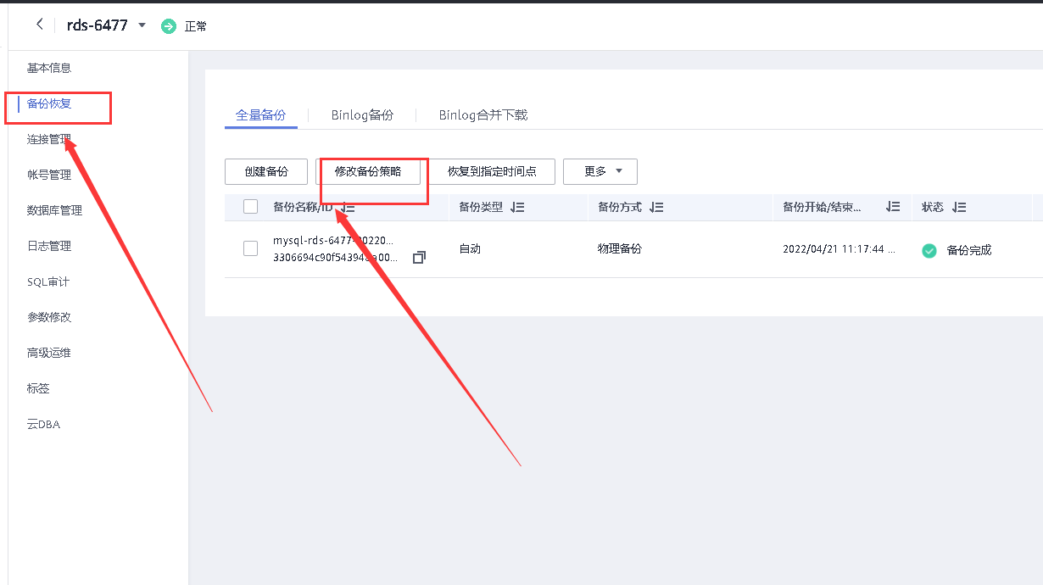Click the 备份完成 status text
This screenshot has width=1043, height=585.
969,250
